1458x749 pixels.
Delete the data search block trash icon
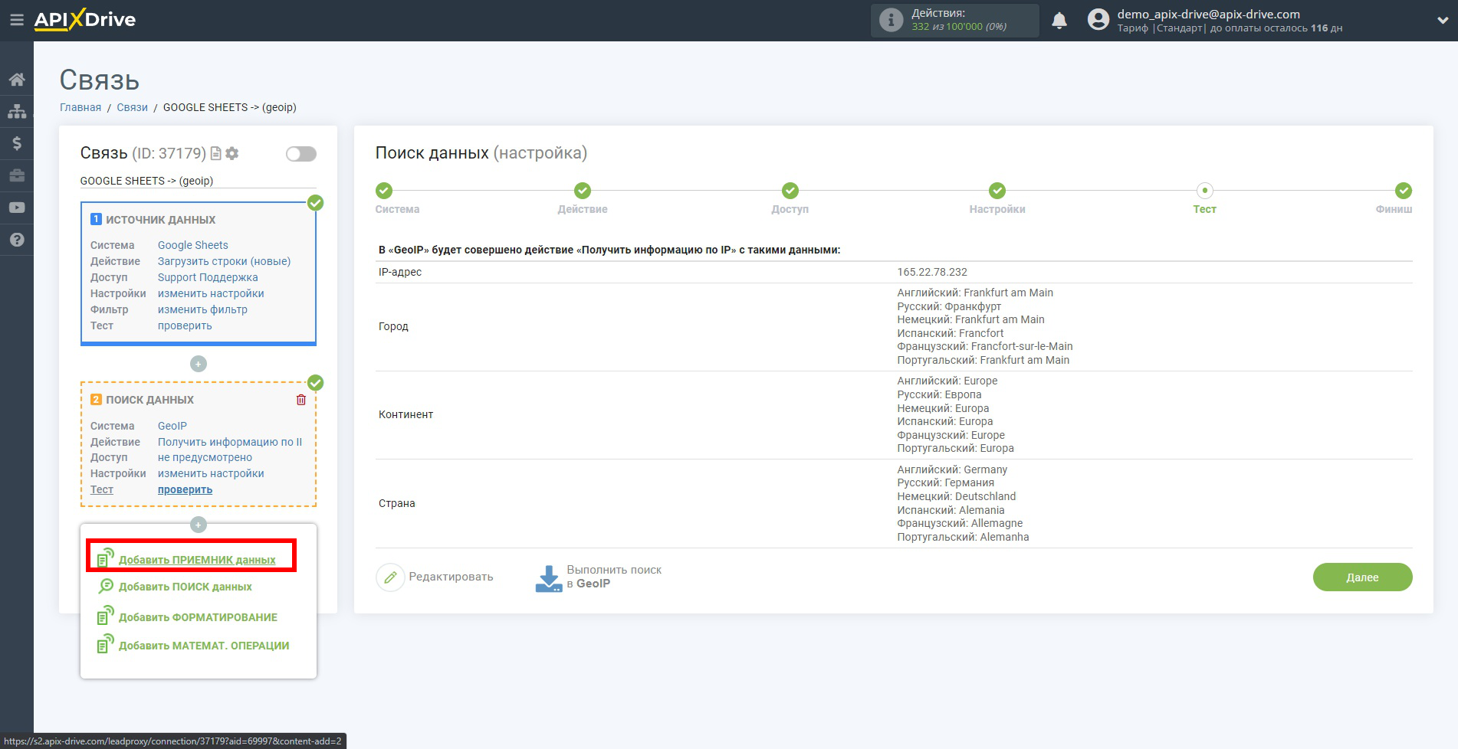pos(301,400)
